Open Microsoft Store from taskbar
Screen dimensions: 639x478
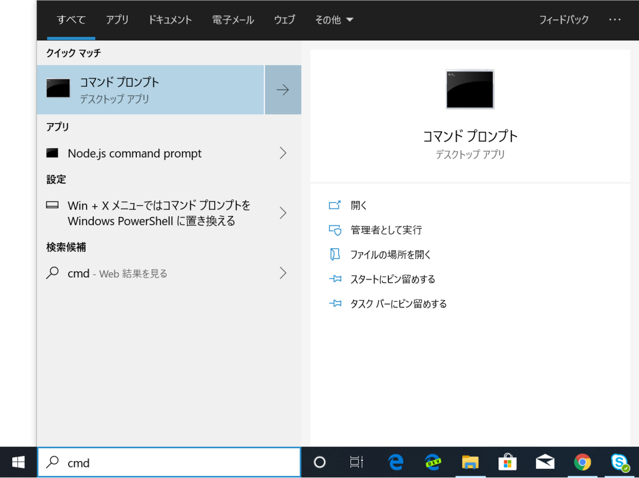(x=507, y=462)
